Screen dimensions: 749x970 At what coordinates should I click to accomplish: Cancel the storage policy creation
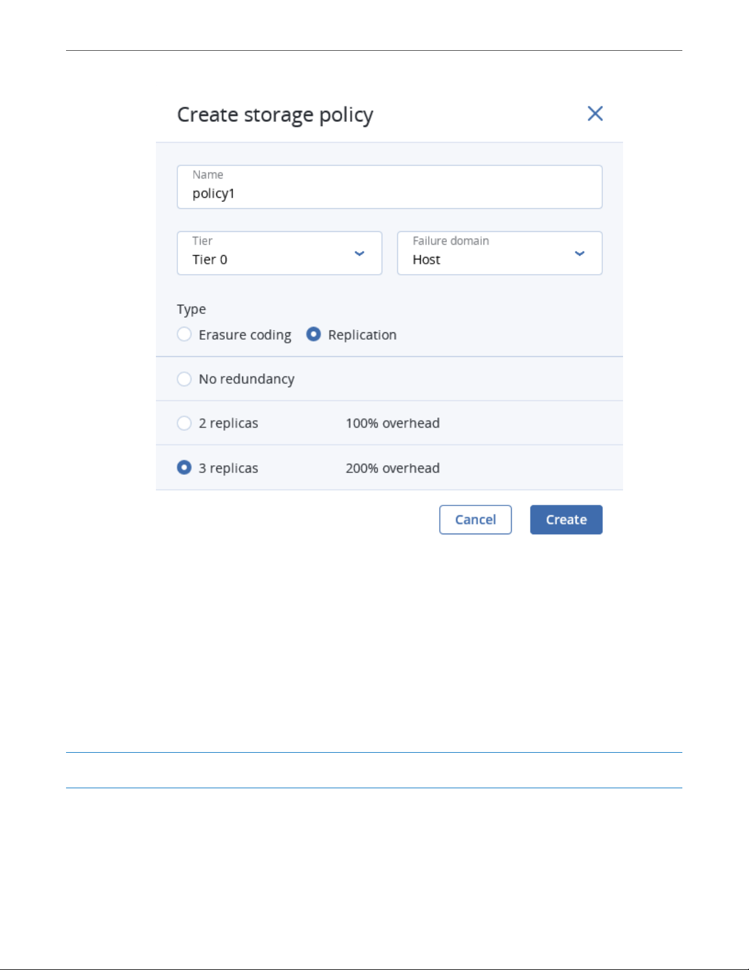[475, 520]
